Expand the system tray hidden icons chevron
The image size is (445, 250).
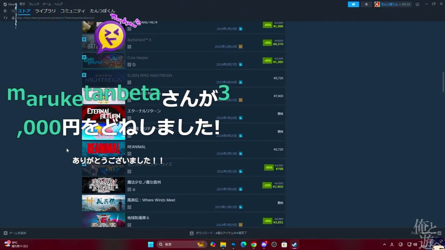(384, 244)
